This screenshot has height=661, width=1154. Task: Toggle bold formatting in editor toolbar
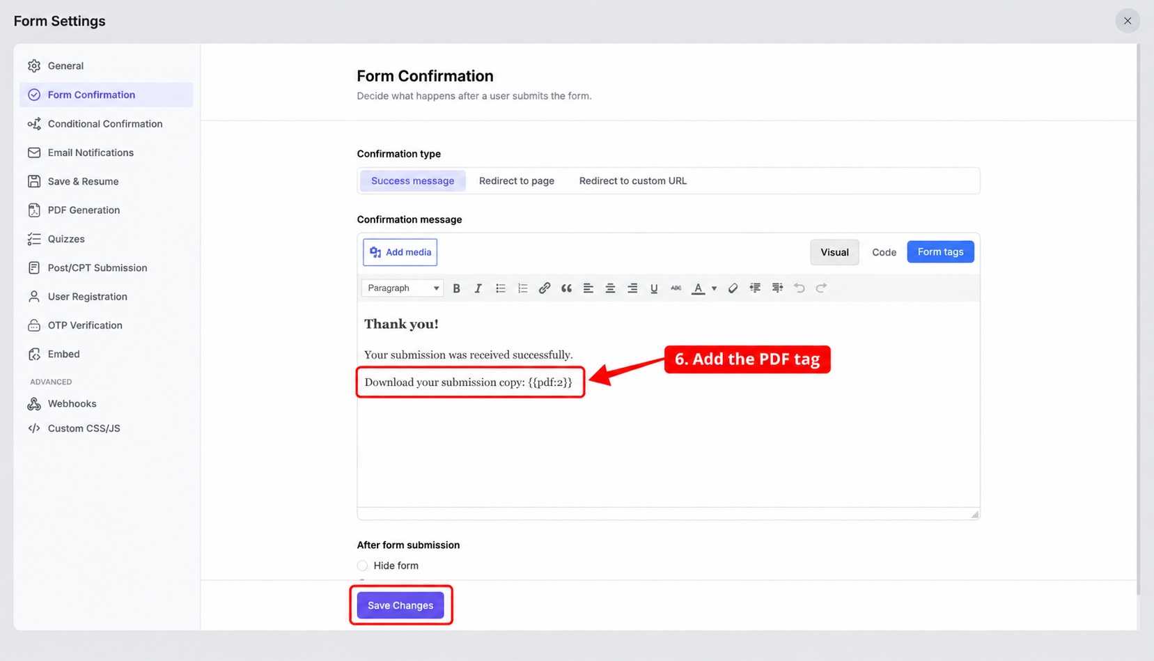click(x=456, y=288)
